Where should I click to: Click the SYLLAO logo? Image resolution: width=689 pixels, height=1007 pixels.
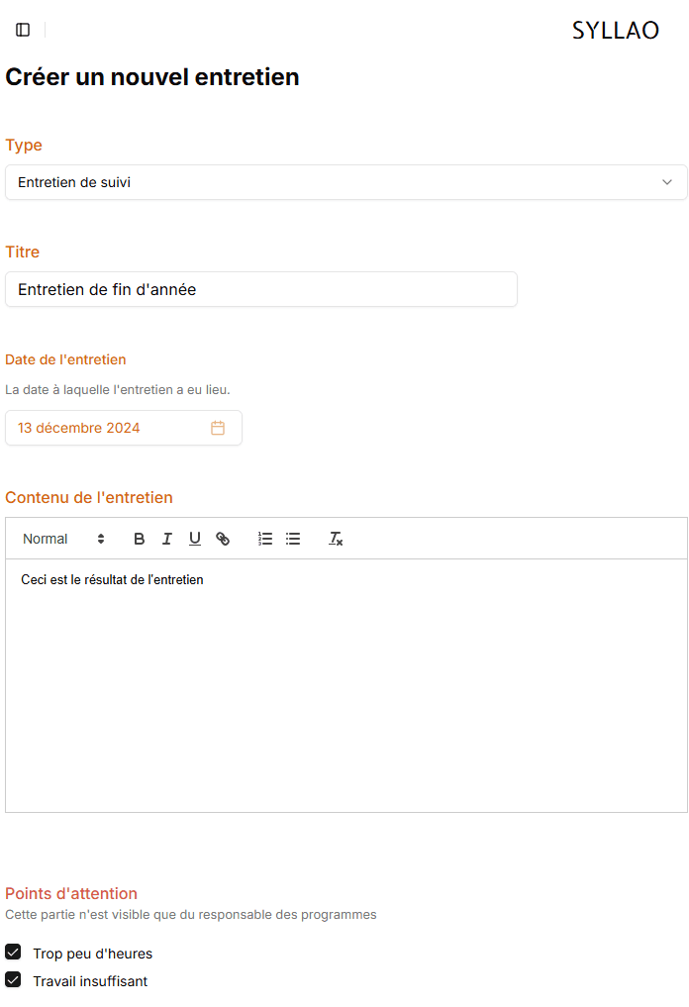coord(615,30)
